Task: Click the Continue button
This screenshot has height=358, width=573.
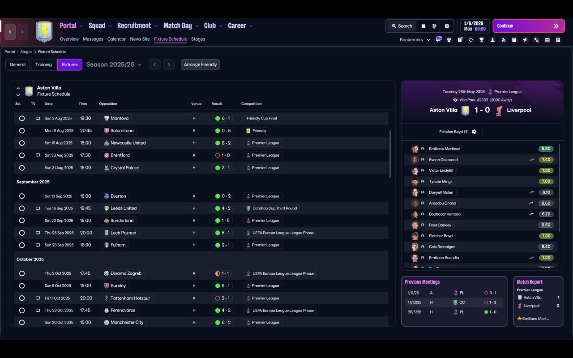Action: tap(529, 26)
